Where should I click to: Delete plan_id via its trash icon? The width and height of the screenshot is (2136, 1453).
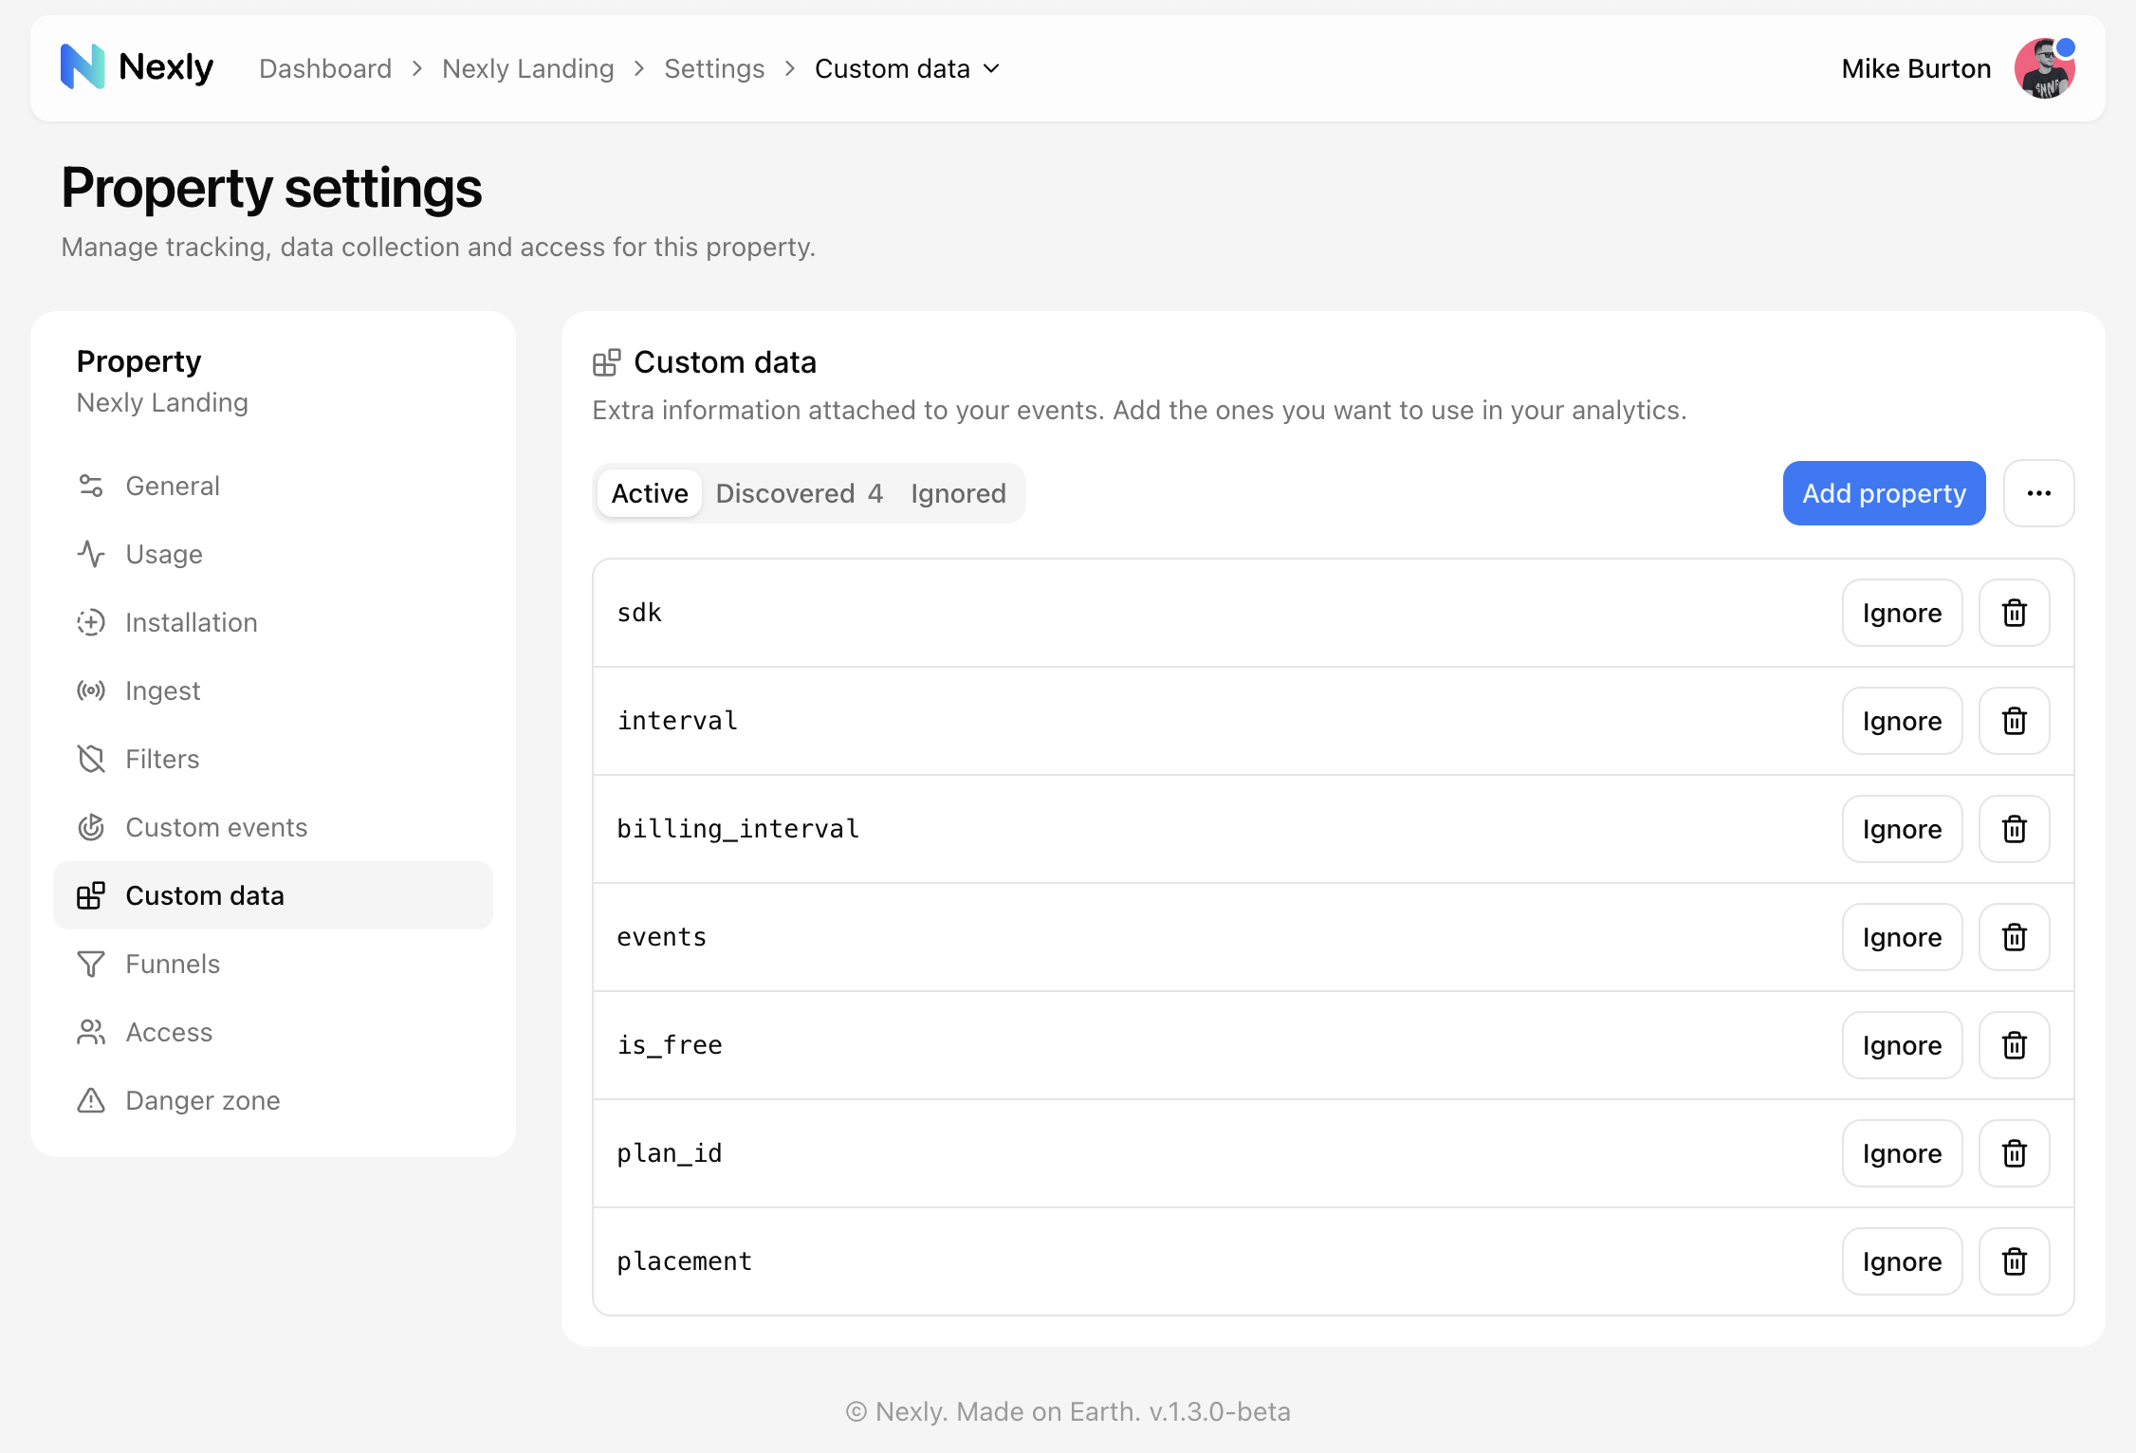(x=2015, y=1153)
